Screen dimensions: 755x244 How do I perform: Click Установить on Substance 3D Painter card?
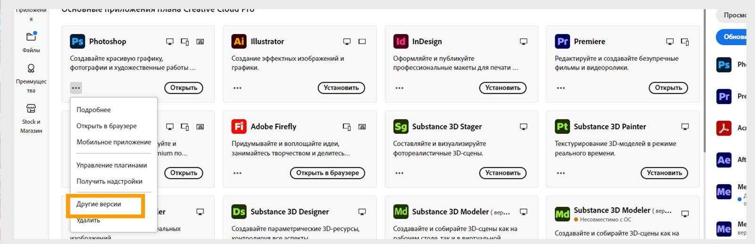point(664,173)
